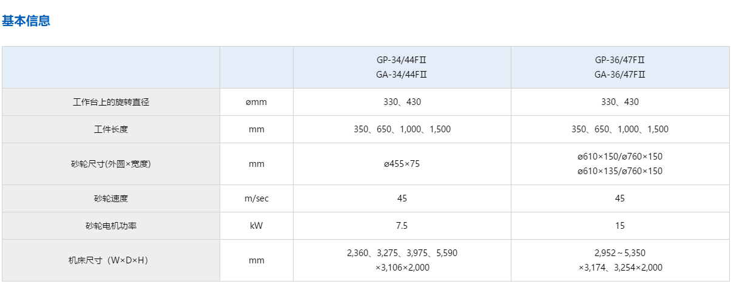Click the 砂轮电机功率 row label

[x=111, y=226]
